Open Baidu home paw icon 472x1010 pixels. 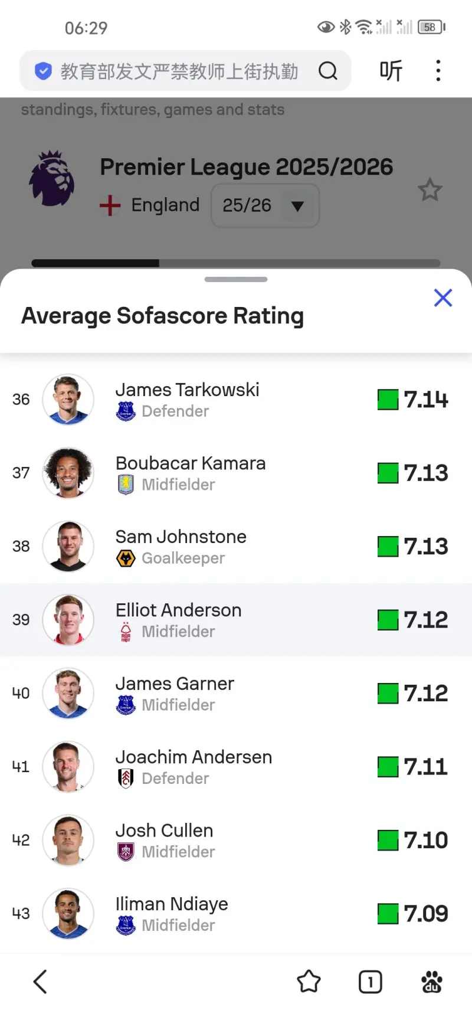[x=431, y=982]
